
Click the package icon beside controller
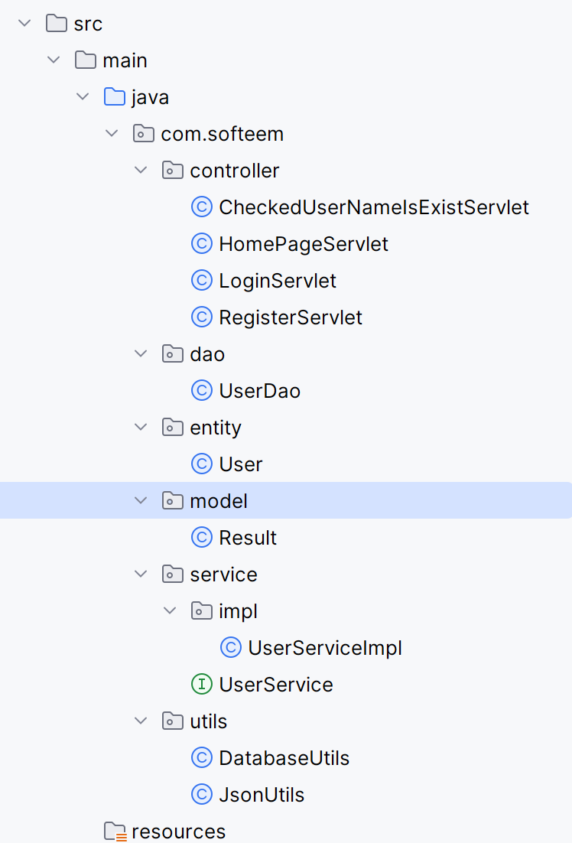172,170
